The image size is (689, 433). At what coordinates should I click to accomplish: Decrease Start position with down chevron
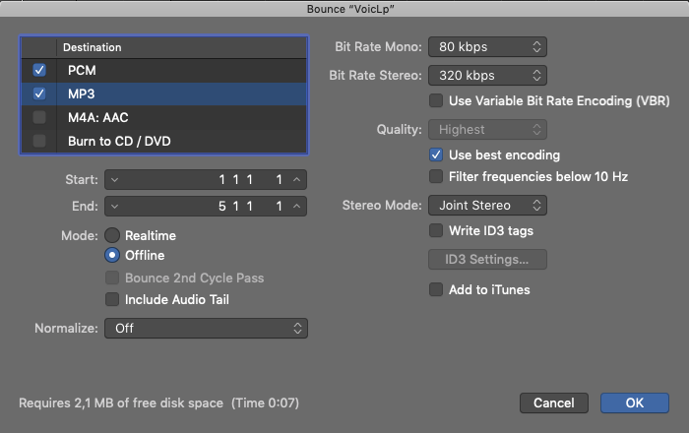pyautogui.click(x=114, y=180)
